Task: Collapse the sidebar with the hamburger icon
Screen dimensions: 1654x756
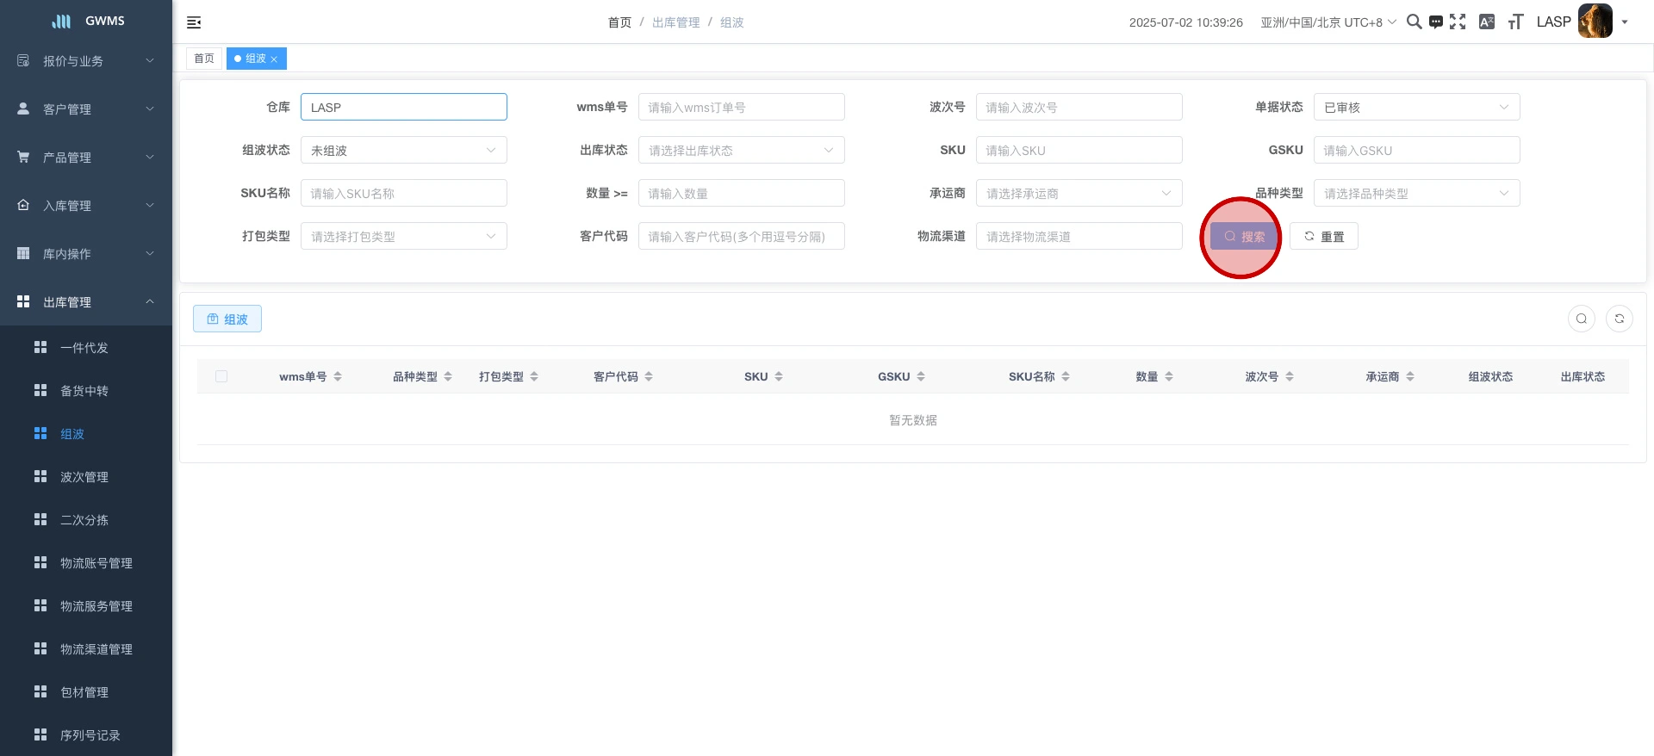Action: (x=194, y=22)
